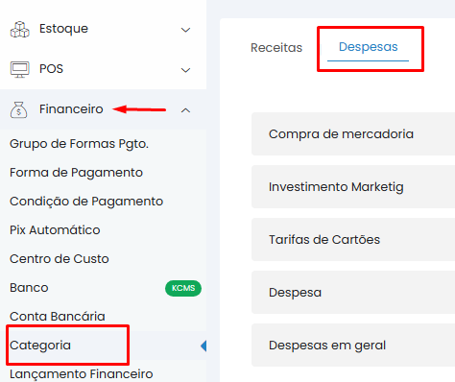Expand the POS menu chevron
This screenshot has width=455, height=382.
(185, 70)
